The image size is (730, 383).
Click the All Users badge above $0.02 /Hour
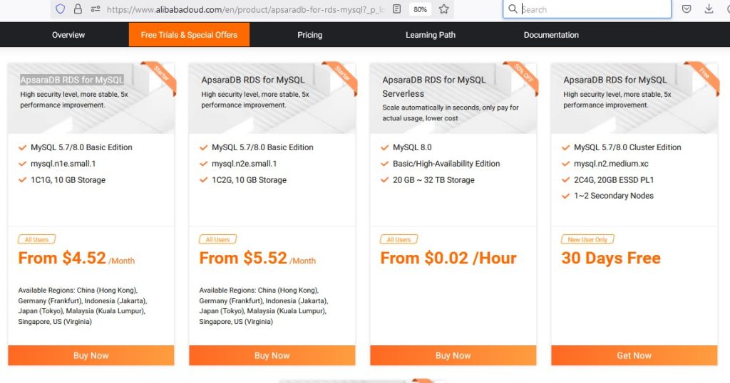[399, 239]
